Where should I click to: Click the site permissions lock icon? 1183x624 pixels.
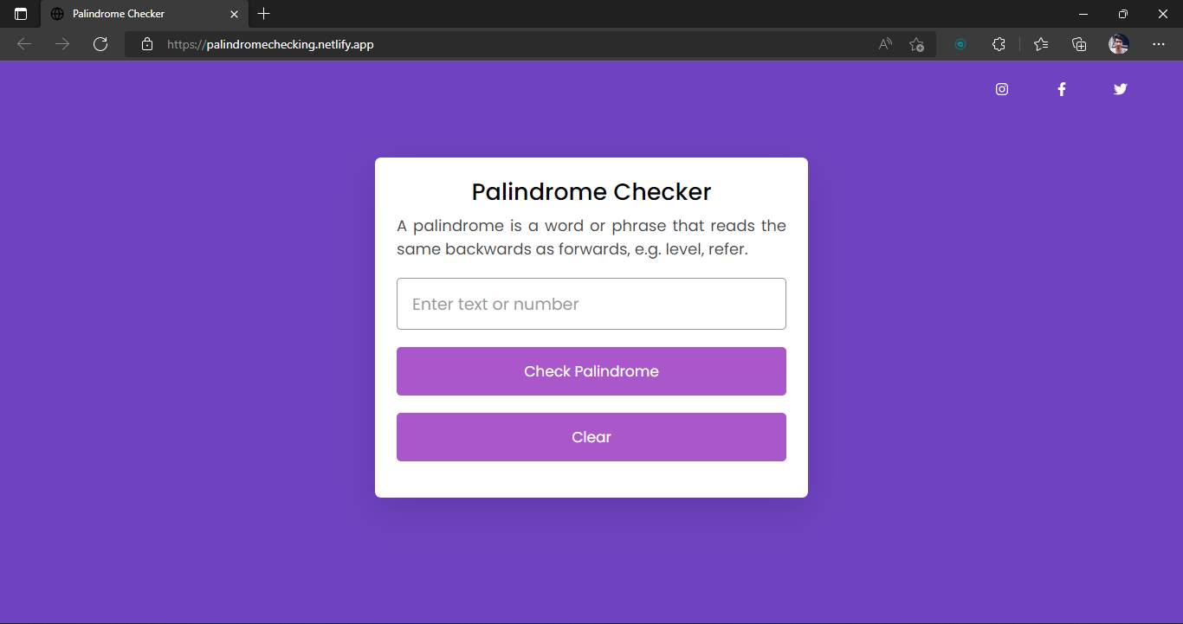(145, 44)
